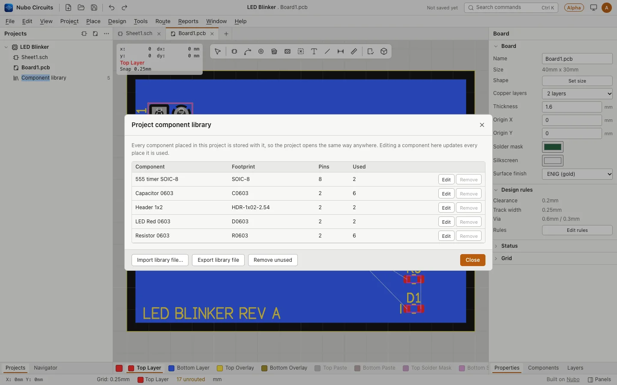Toggle Top Paste layer swatch

317,368
